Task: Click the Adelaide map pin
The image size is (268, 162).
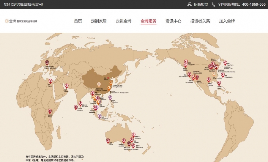Action: pos(124,141)
